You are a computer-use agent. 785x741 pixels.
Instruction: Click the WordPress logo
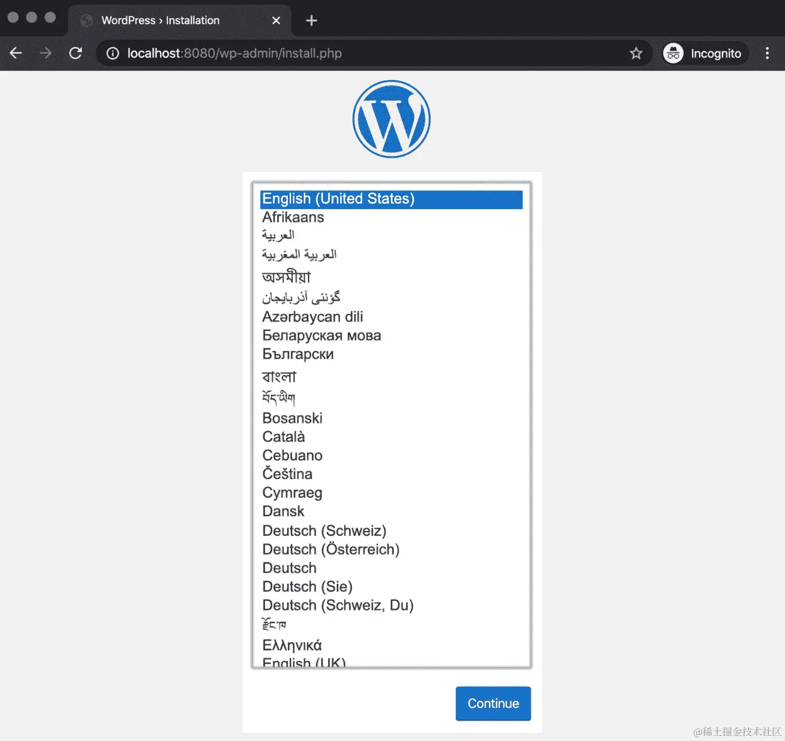(x=391, y=118)
